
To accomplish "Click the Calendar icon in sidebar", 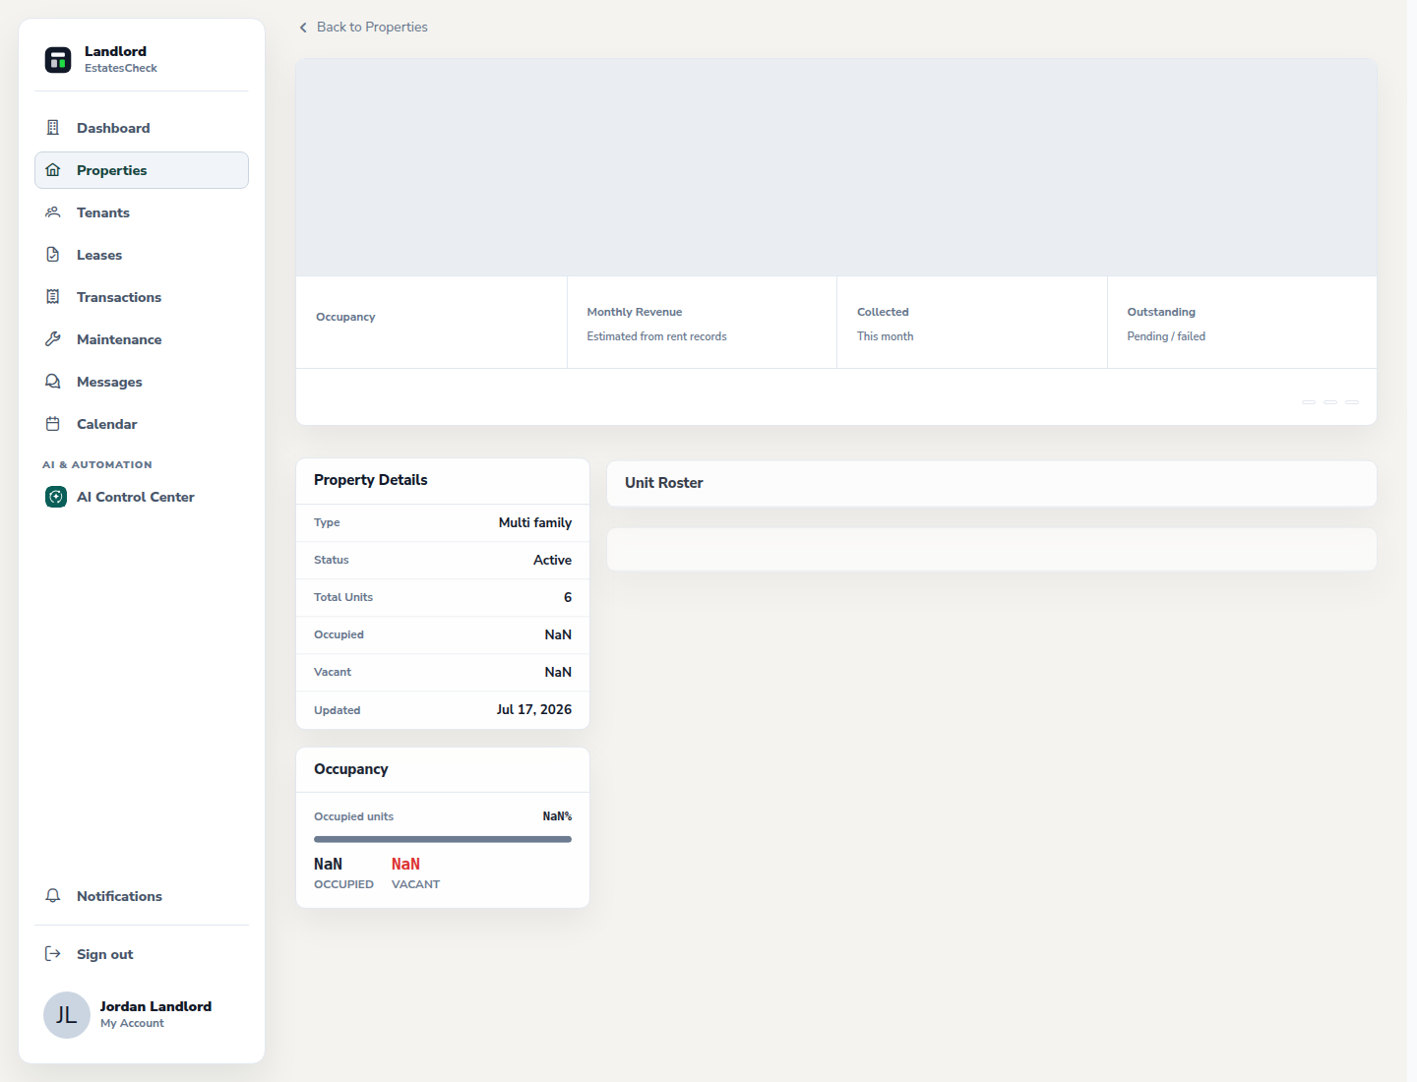I will (53, 424).
